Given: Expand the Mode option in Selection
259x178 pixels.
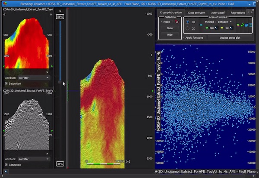Looking at the screenshot, I should pyautogui.click(x=166, y=22).
